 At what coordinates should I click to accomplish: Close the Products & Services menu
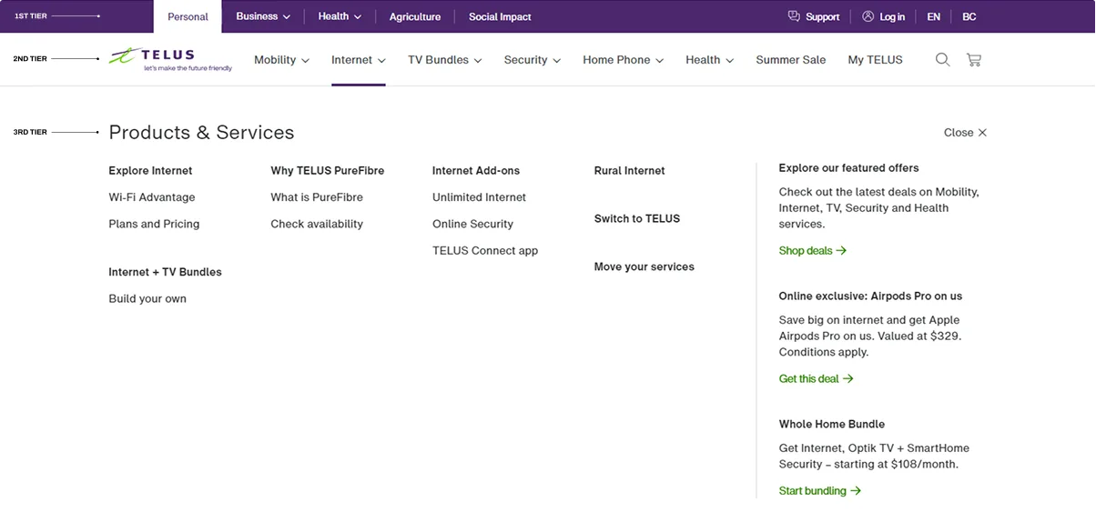tap(965, 133)
